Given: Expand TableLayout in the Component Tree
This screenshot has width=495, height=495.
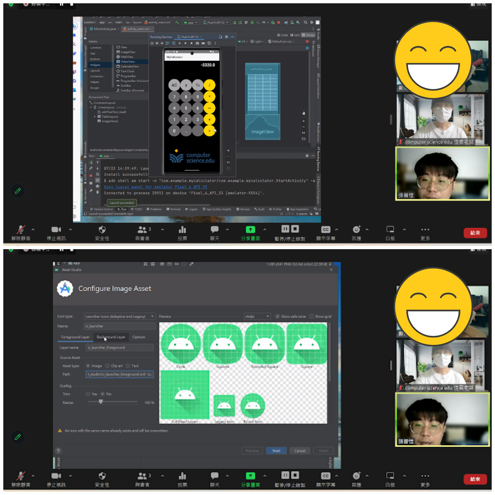Looking at the screenshot, I should click(x=95, y=117).
